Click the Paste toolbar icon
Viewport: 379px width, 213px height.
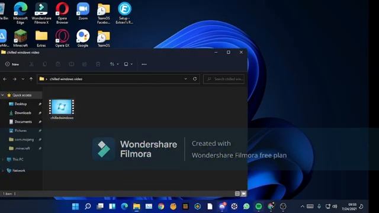point(58,64)
